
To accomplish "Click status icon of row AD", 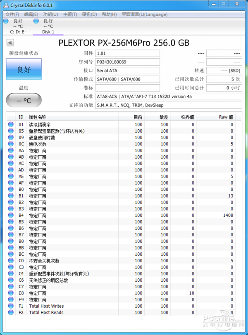I will (x=11, y=170).
